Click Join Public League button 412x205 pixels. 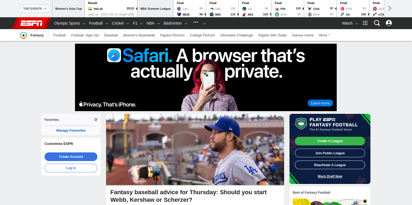330,153
